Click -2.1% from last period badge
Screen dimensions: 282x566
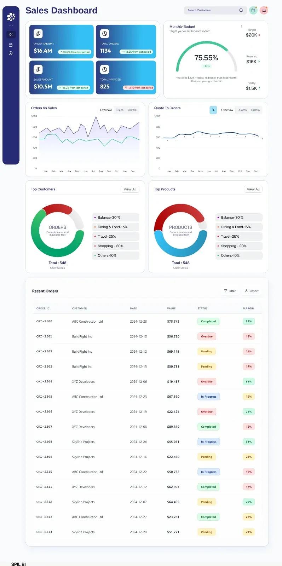138,88
